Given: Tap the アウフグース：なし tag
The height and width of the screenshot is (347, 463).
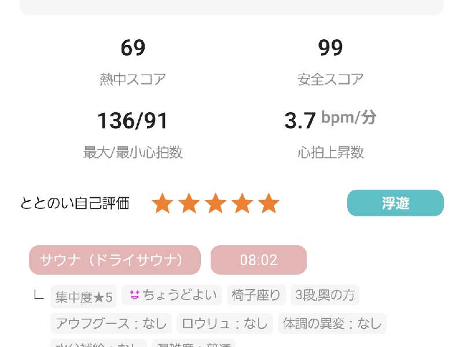Looking at the screenshot, I should point(111,323).
